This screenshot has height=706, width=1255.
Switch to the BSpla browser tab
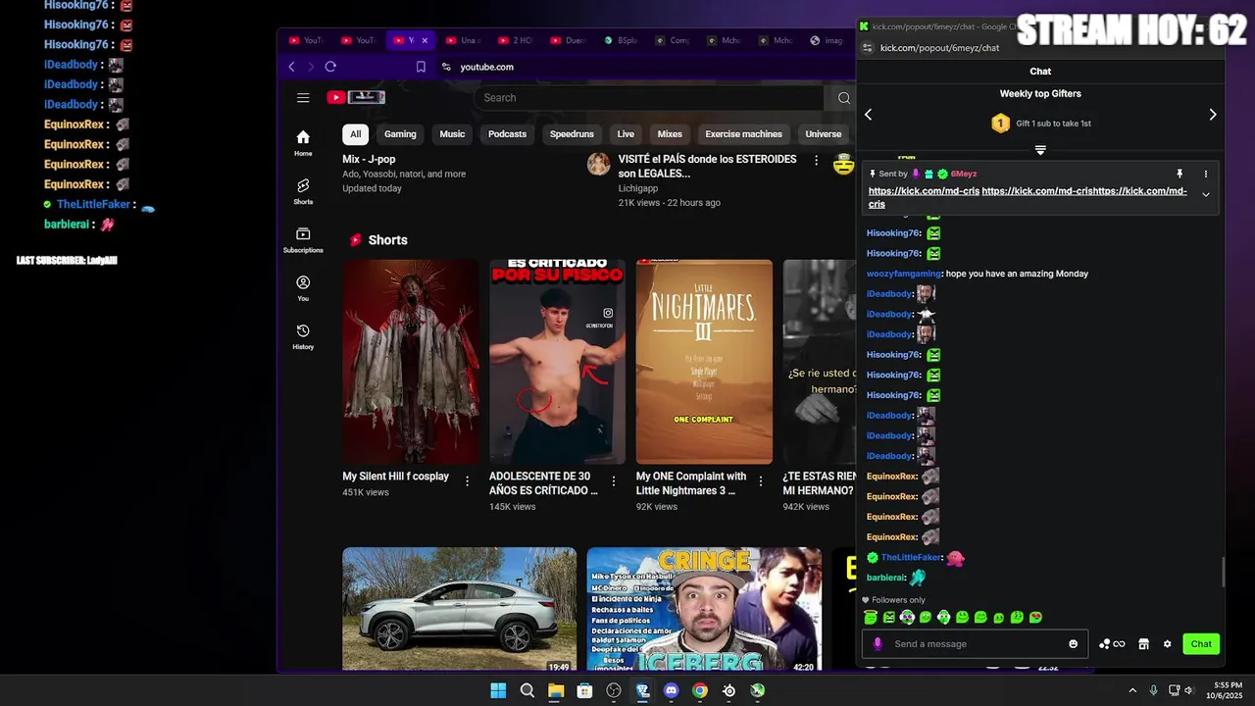pyautogui.click(x=621, y=40)
